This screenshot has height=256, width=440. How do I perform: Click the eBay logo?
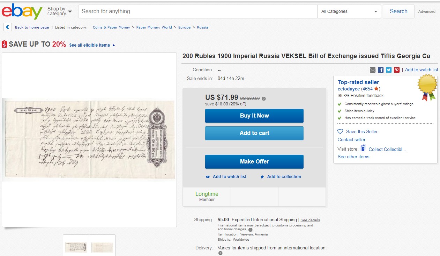point(22,11)
